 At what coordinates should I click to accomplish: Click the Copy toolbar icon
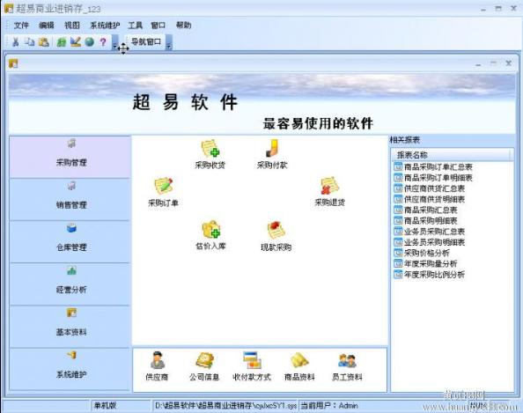coord(30,42)
